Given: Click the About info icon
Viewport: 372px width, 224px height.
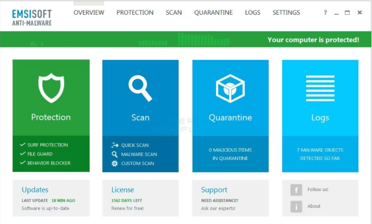Looking at the screenshot, I should 296,206.
